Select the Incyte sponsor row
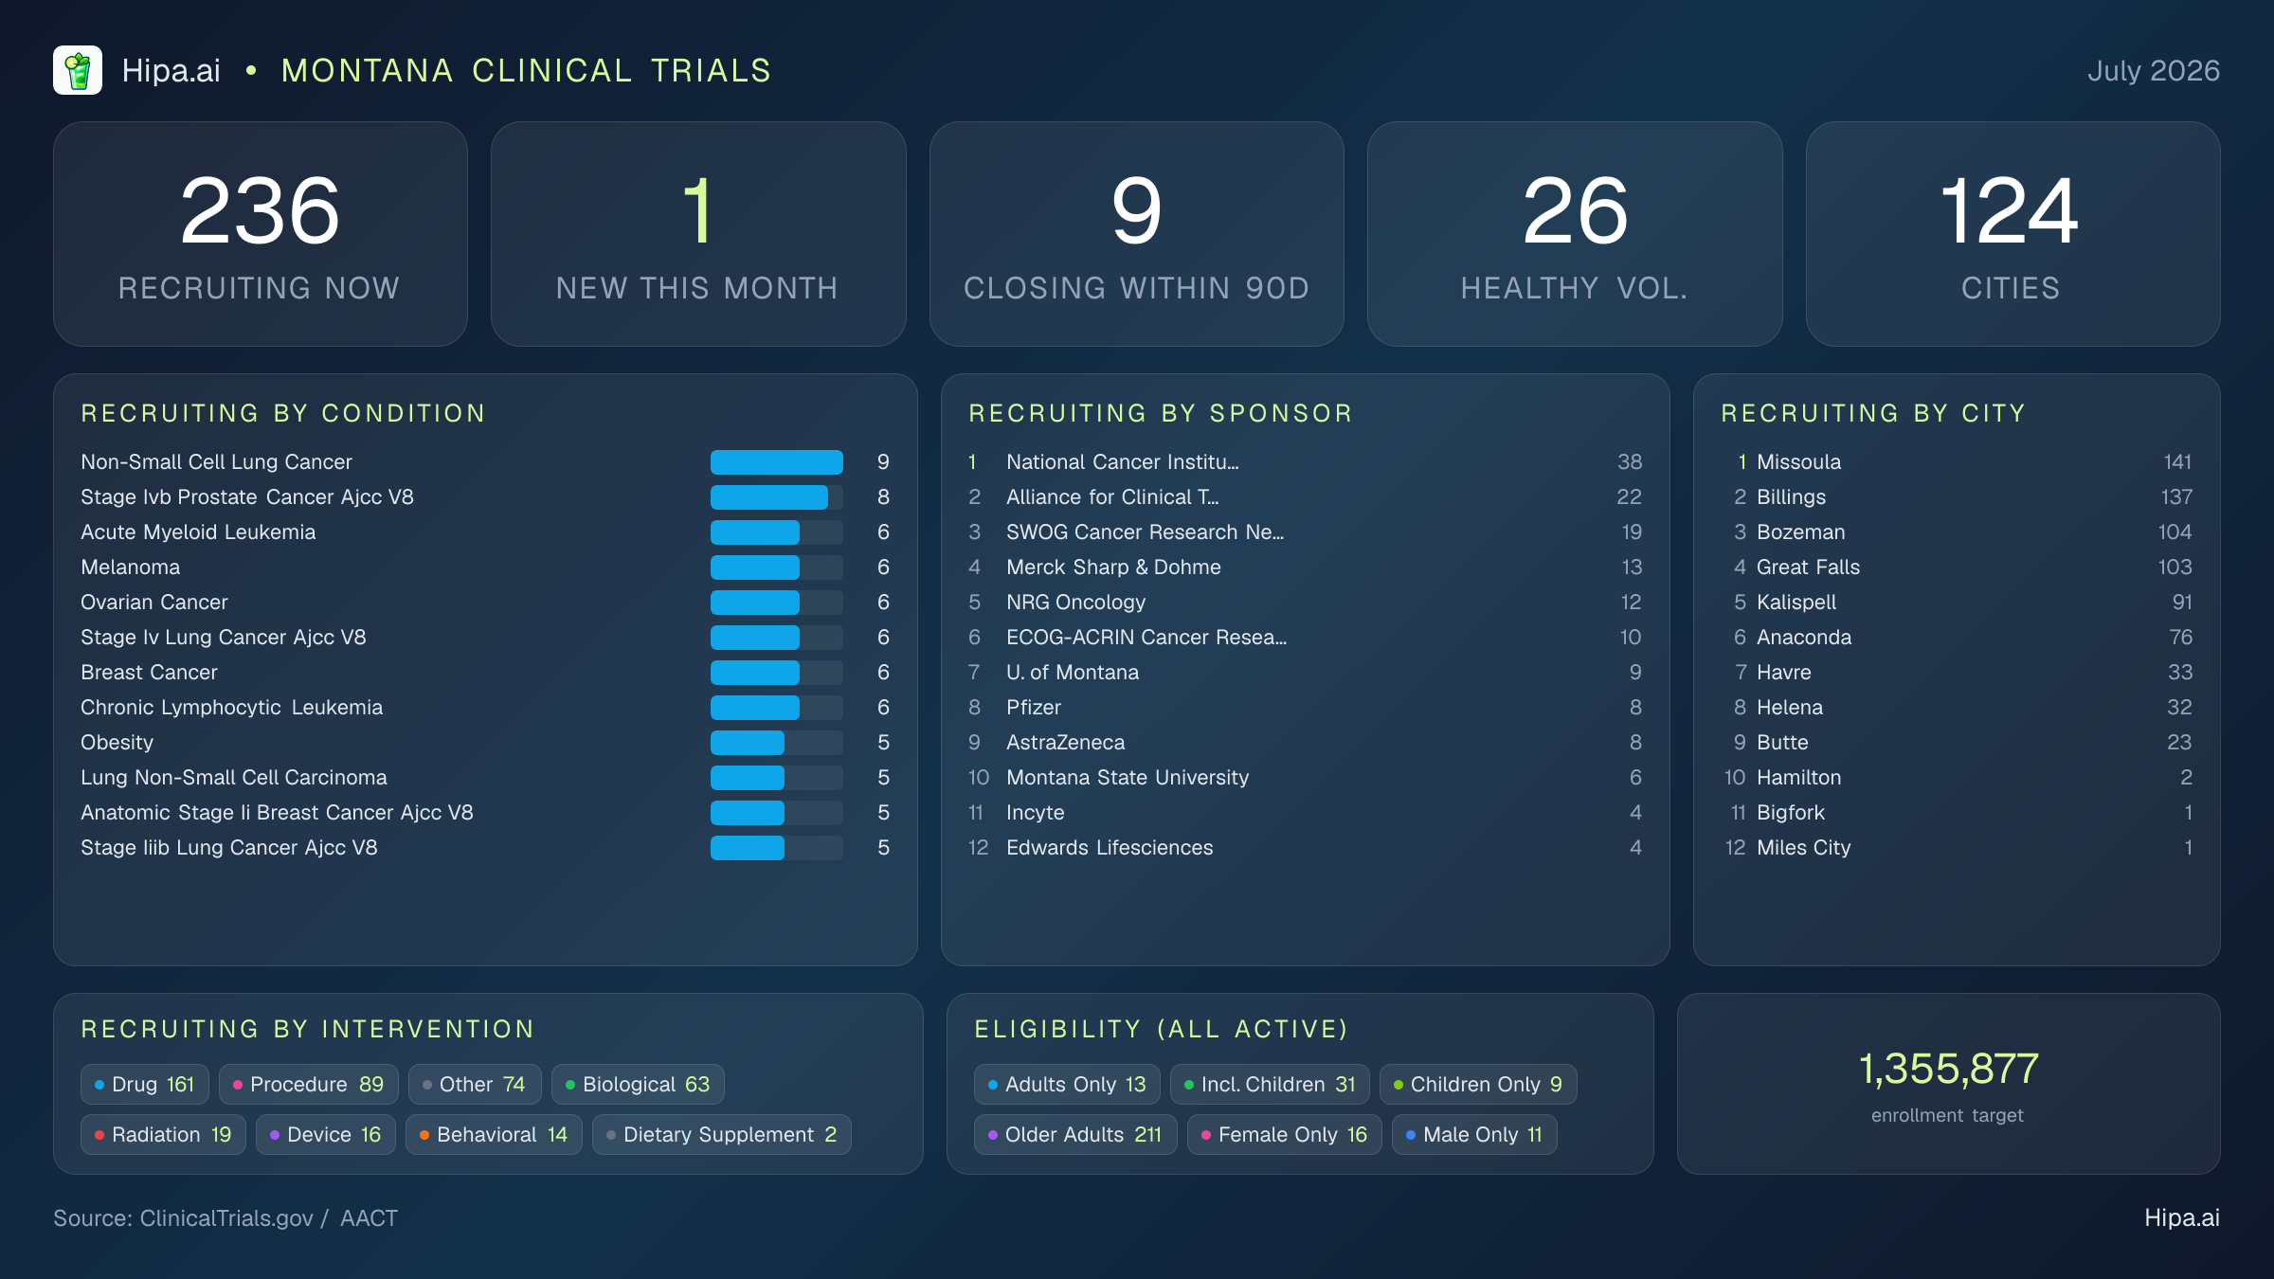The width and height of the screenshot is (2274, 1279). [1305, 813]
